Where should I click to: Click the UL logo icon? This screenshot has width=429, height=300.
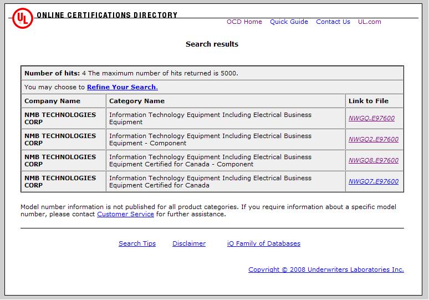[x=23, y=18]
